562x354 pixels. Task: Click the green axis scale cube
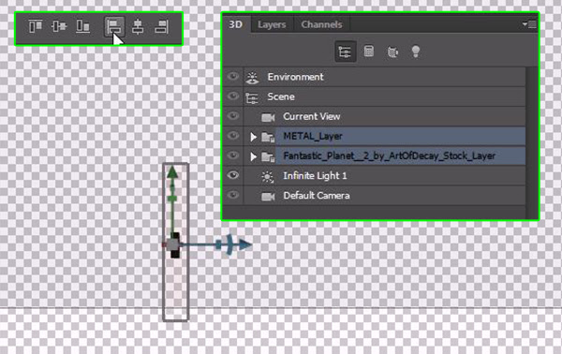172,199
